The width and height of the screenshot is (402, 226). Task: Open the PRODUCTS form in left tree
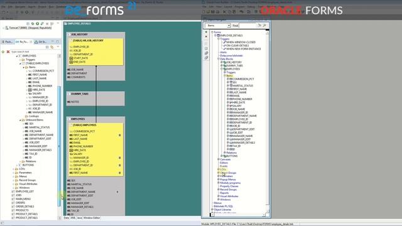click(x=22, y=210)
